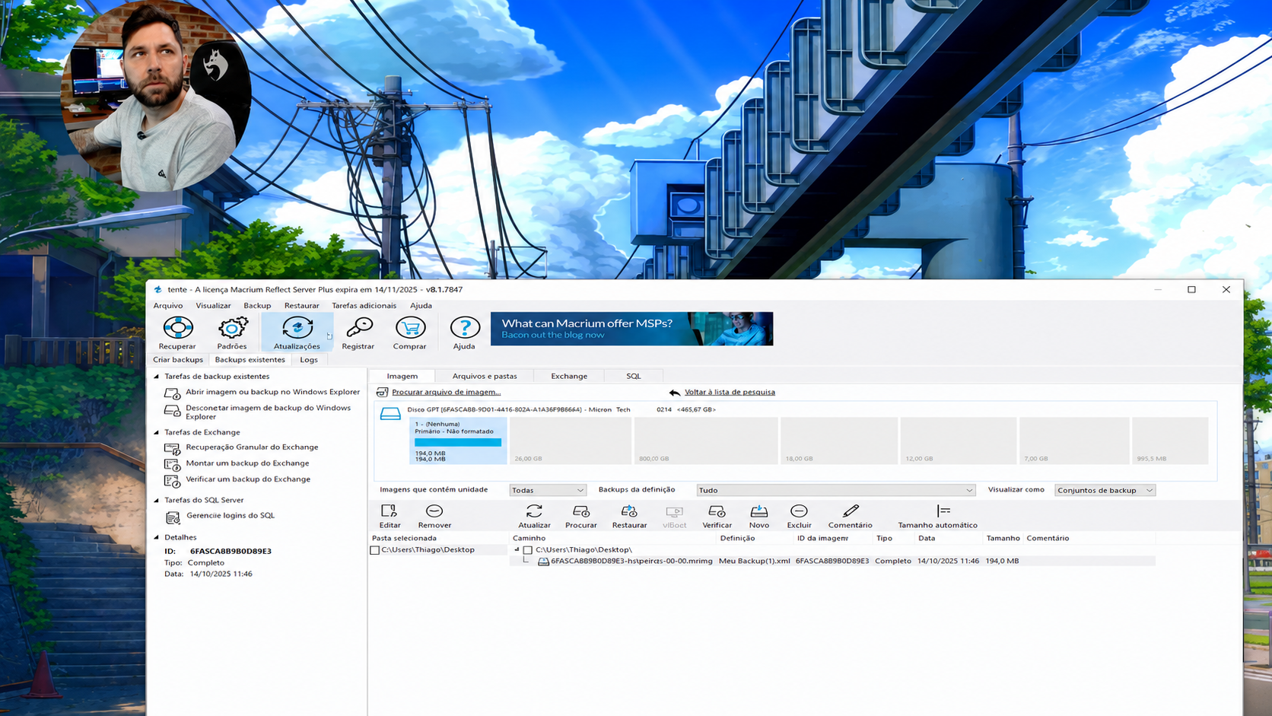
Task: Collapse the Tarefas de Exchange section
Action: [157, 432]
